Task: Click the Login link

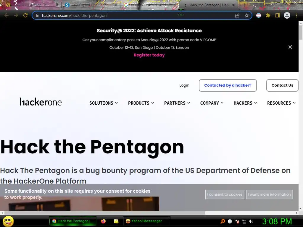Action: 184,85
